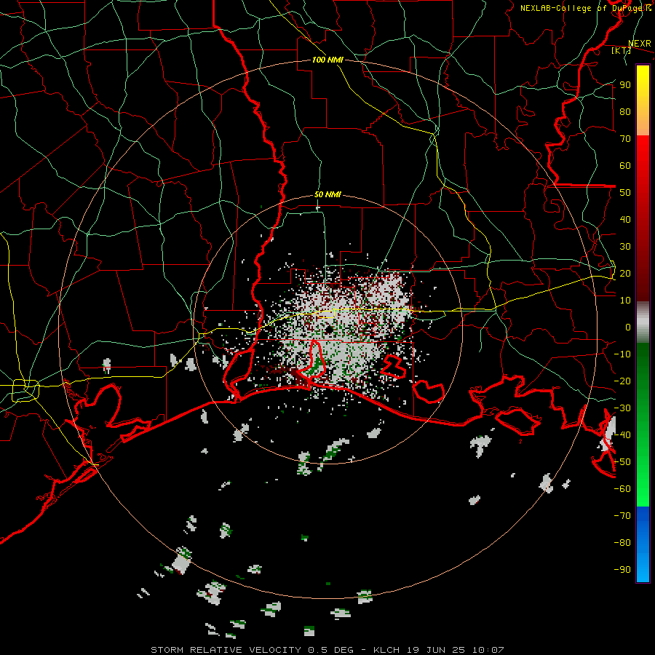This screenshot has width=655, height=655.
Task: Click the positive 60 scale value
Action: pyautogui.click(x=625, y=165)
